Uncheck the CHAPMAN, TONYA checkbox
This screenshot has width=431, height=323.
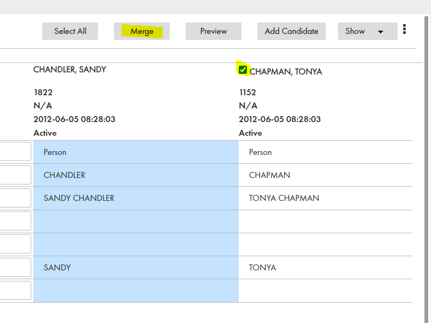[243, 70]
